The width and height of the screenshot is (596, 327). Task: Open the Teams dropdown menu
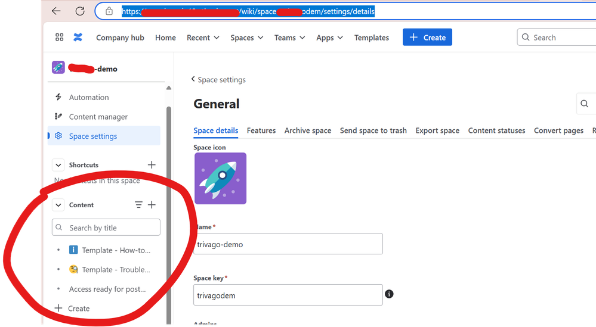[x=289, y=38]
